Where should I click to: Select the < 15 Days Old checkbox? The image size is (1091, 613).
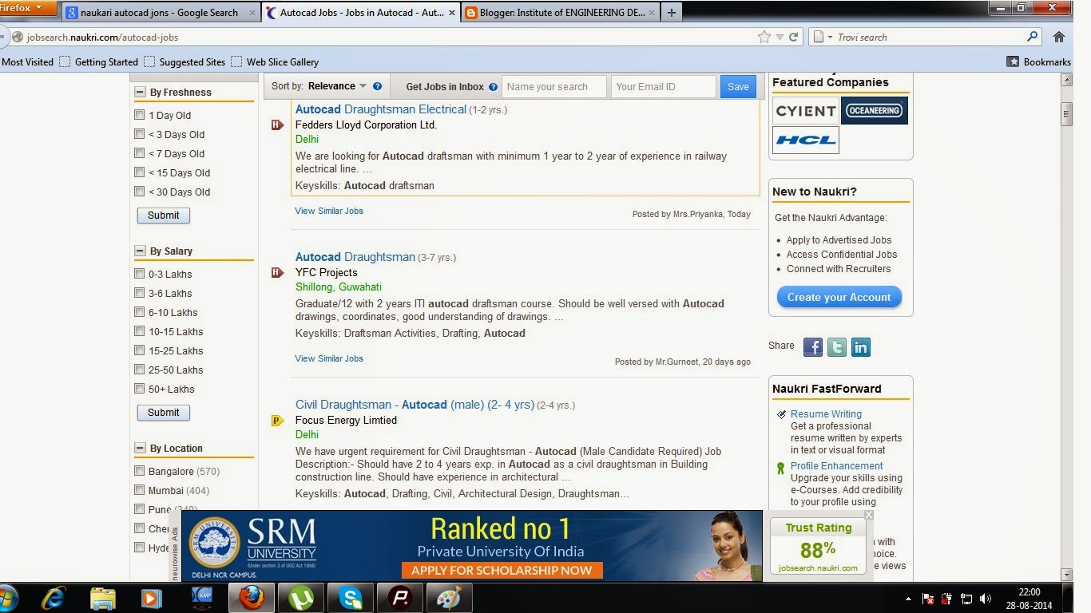[x=140, y=172]
